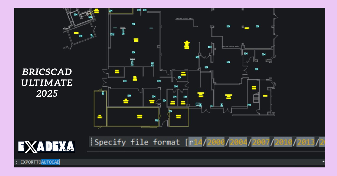This screenshot has height=176, width=337.
Task: Expand command history with the up arrow
Action: tap(323, 162)
